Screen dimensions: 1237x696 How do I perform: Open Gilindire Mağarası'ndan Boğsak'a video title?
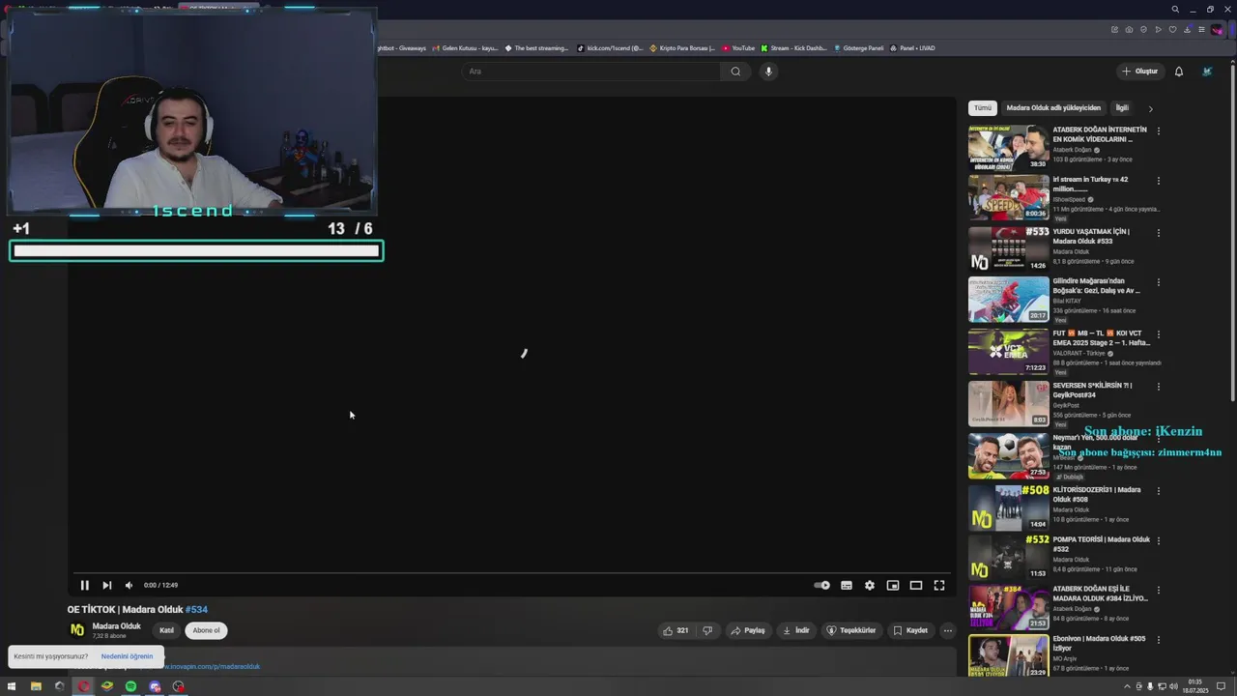[x=1097, y=285]
